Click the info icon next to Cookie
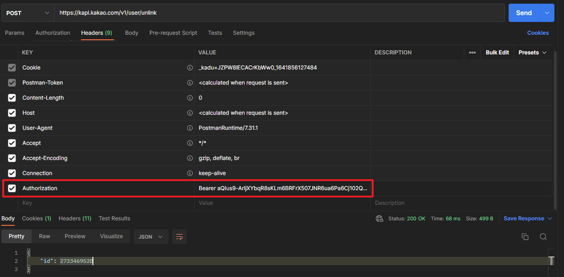 tap(190, 68)
